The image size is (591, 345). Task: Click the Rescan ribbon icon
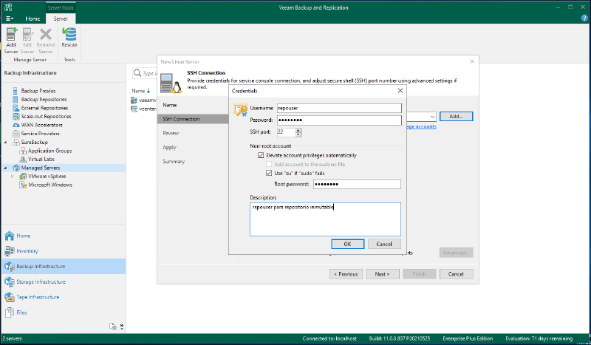pyautogui.click(x=69, y=38)
